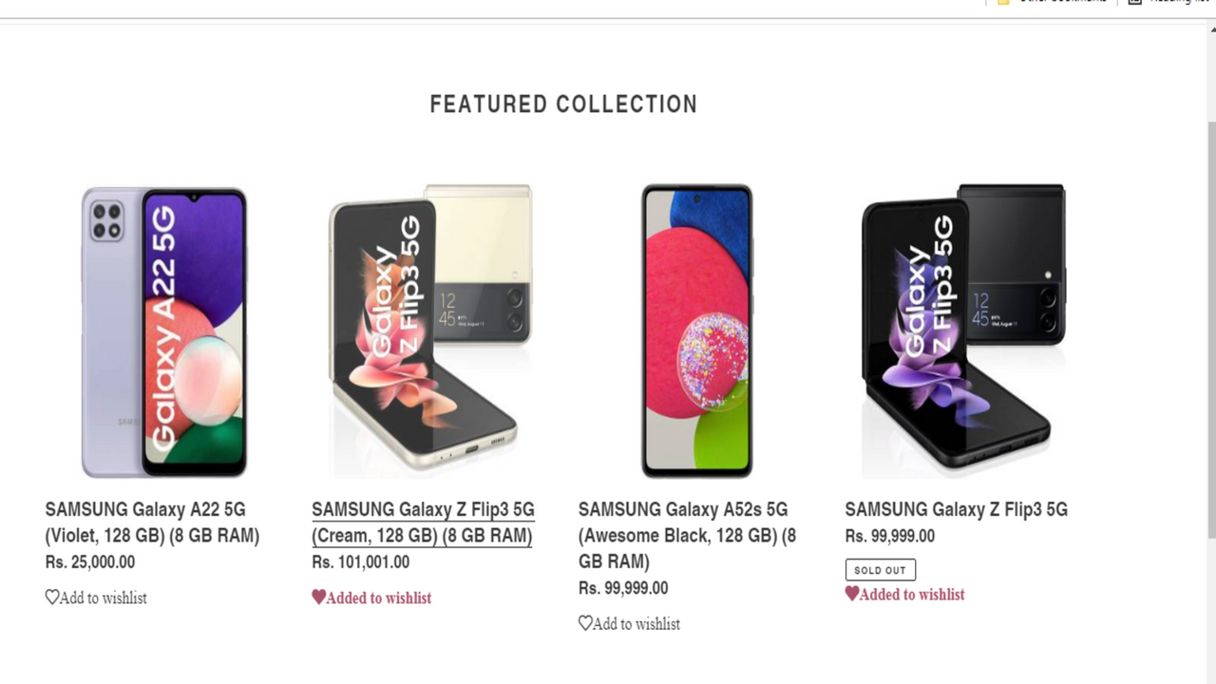Image resolution: width=1216 pixels, height=684 pixels.
Task: Click the cream Z Flip3 product image
Action: click(x=429, y=331)
